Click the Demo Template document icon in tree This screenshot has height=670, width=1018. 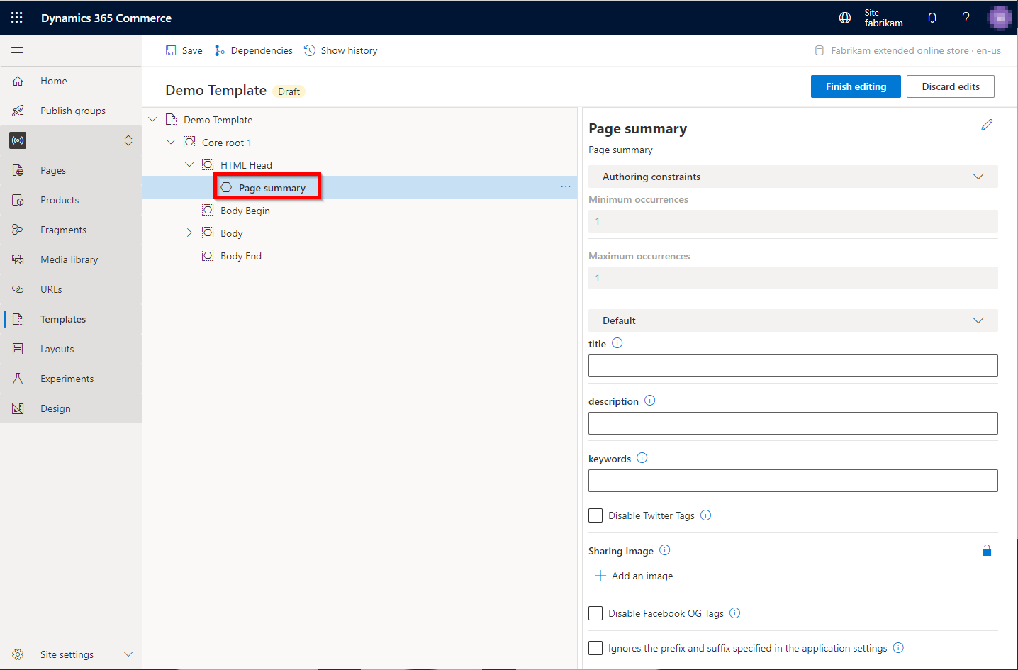171,120
